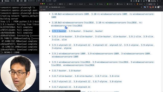The width and height of the screenshot is (163, 92).
Task: Open the 3.9-slim-buster tag link
Action: pos(84,37)
